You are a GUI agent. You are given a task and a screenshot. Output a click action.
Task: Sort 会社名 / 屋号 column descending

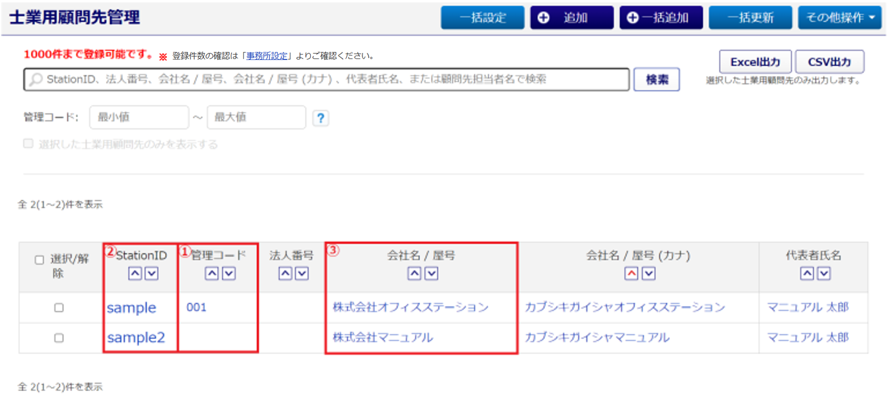point(432,273)
